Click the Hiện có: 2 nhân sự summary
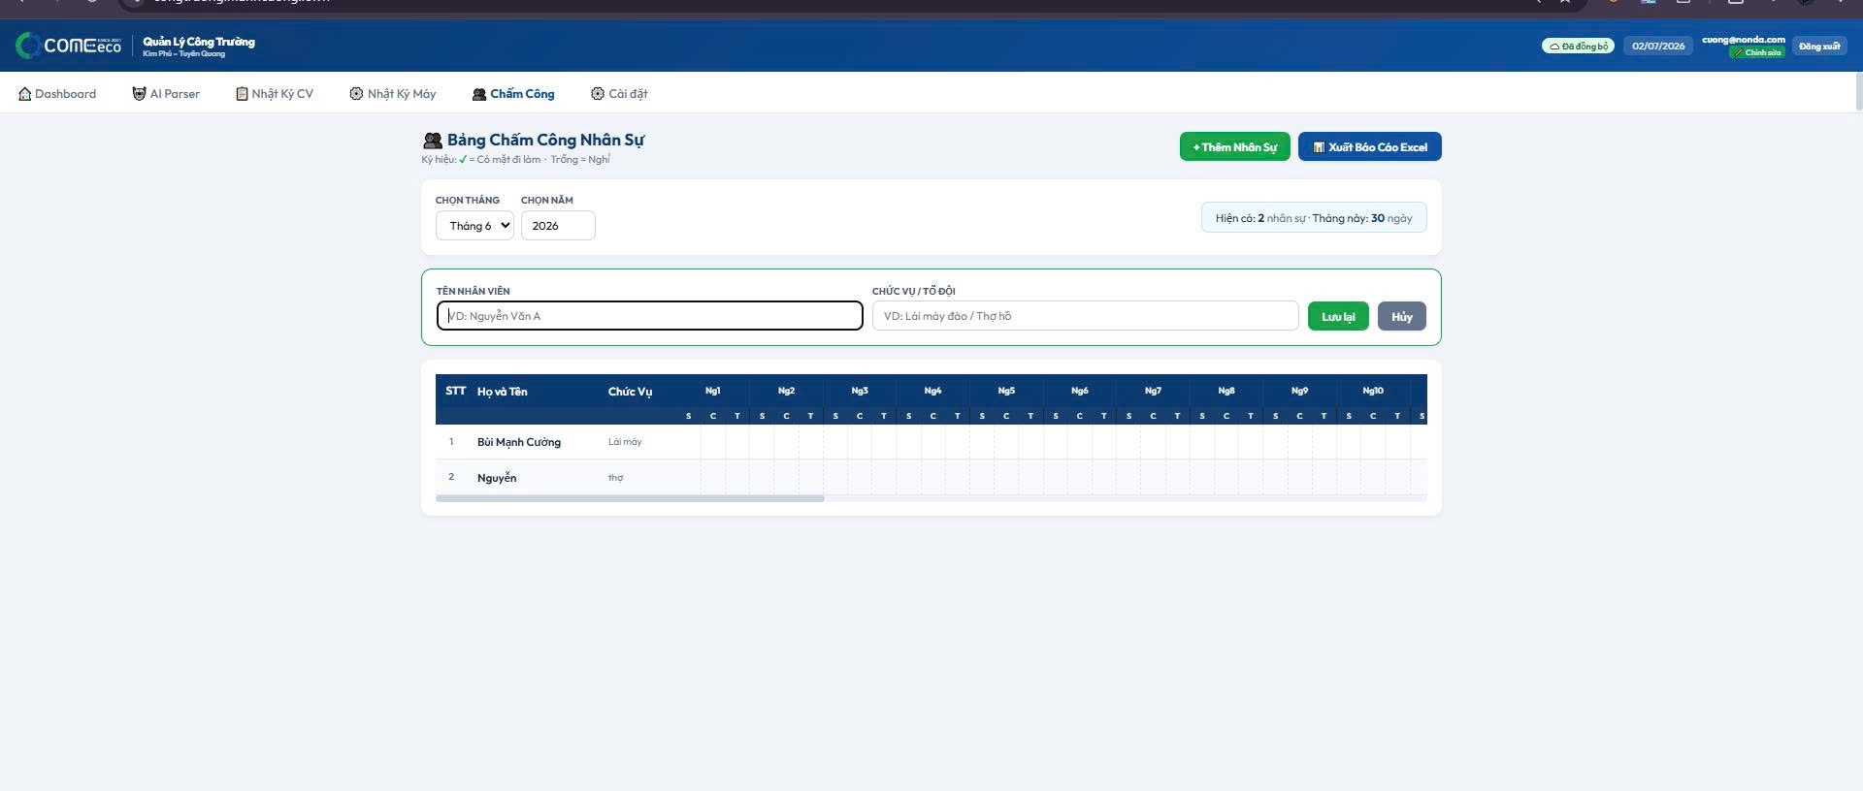This screenshot has width=1863, height=791. coord(1314,218)
